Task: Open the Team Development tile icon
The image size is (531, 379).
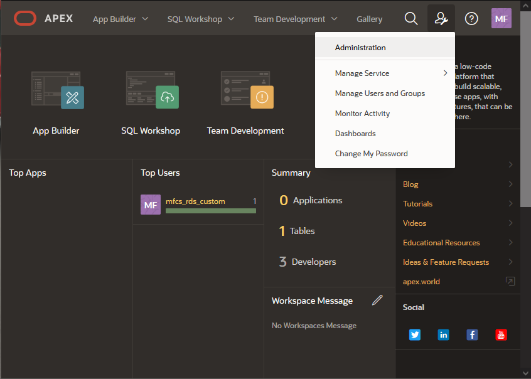Action: point(247,90)
